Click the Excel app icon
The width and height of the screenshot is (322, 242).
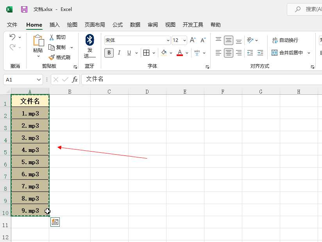click(x=9, y=9)
